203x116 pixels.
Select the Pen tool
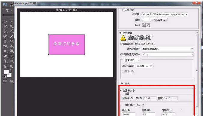(x=5, y=56)
